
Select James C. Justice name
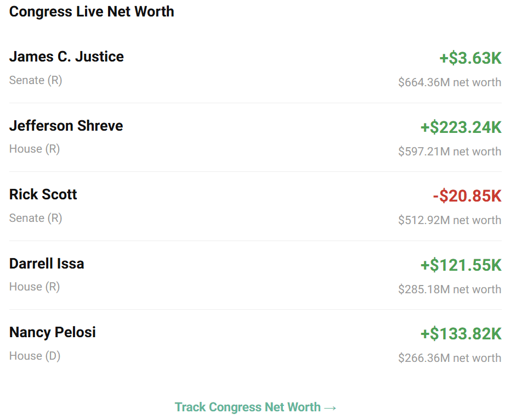pos(66,57)
